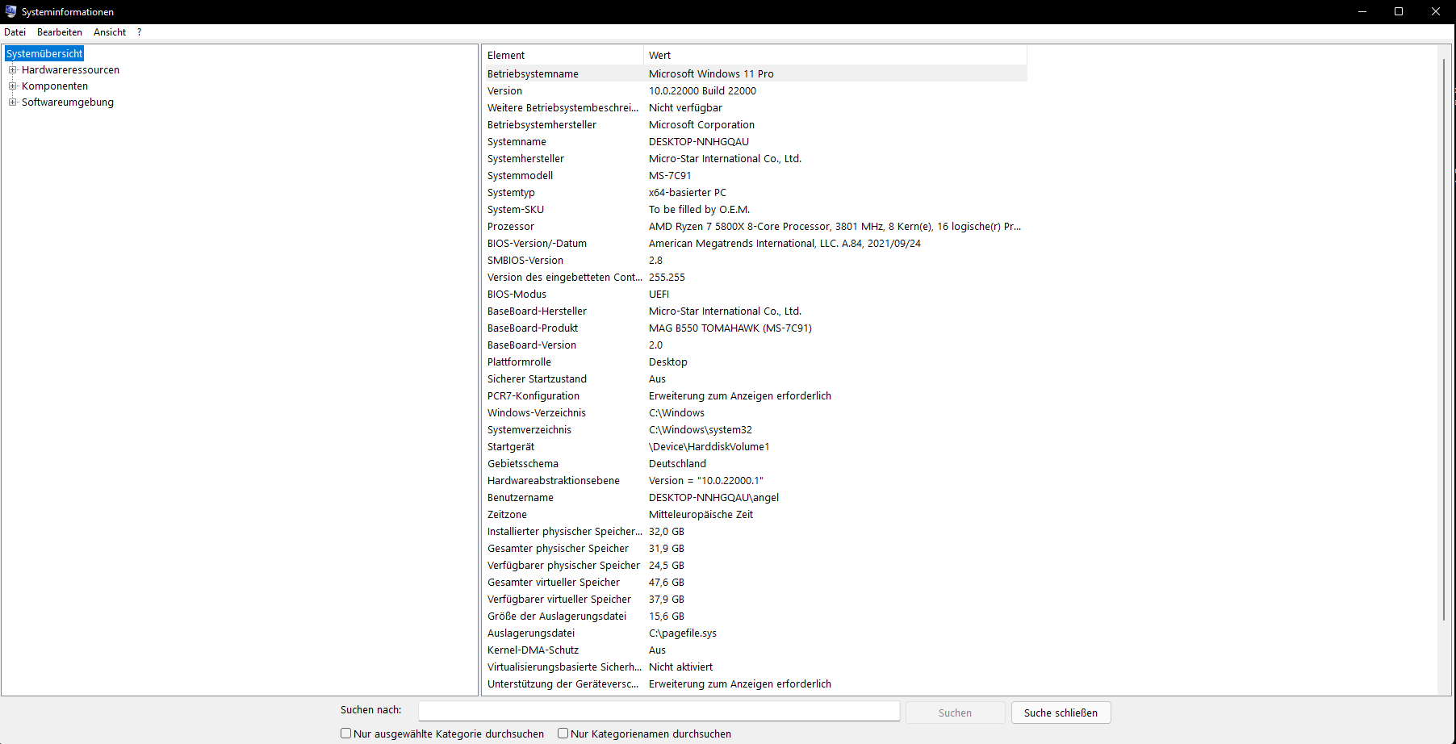
Task: Click the vertical scrollbar of details list
Action: point(1444,339)
